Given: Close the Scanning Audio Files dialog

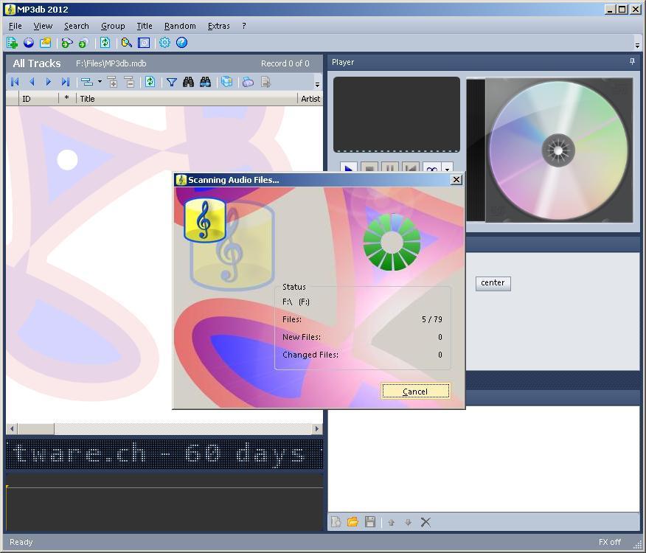Looking at the screenshot, I should point(456,180).
